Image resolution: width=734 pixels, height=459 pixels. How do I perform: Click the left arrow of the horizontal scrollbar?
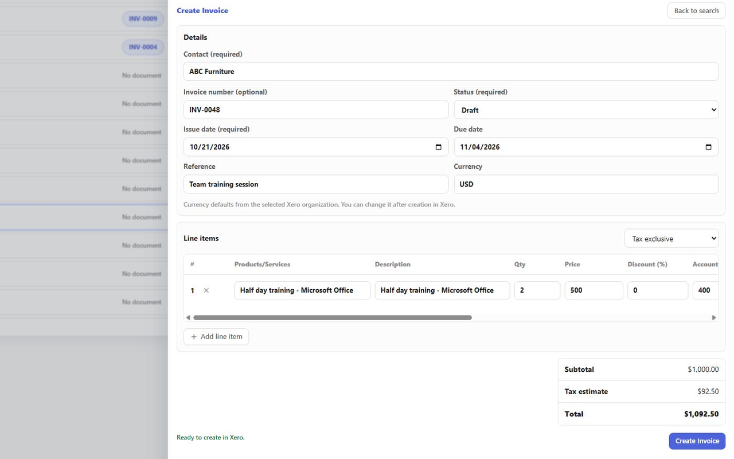tap(188, 317)
